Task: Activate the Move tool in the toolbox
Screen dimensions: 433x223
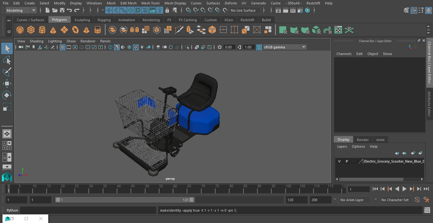Action: [x=7, y=84]
